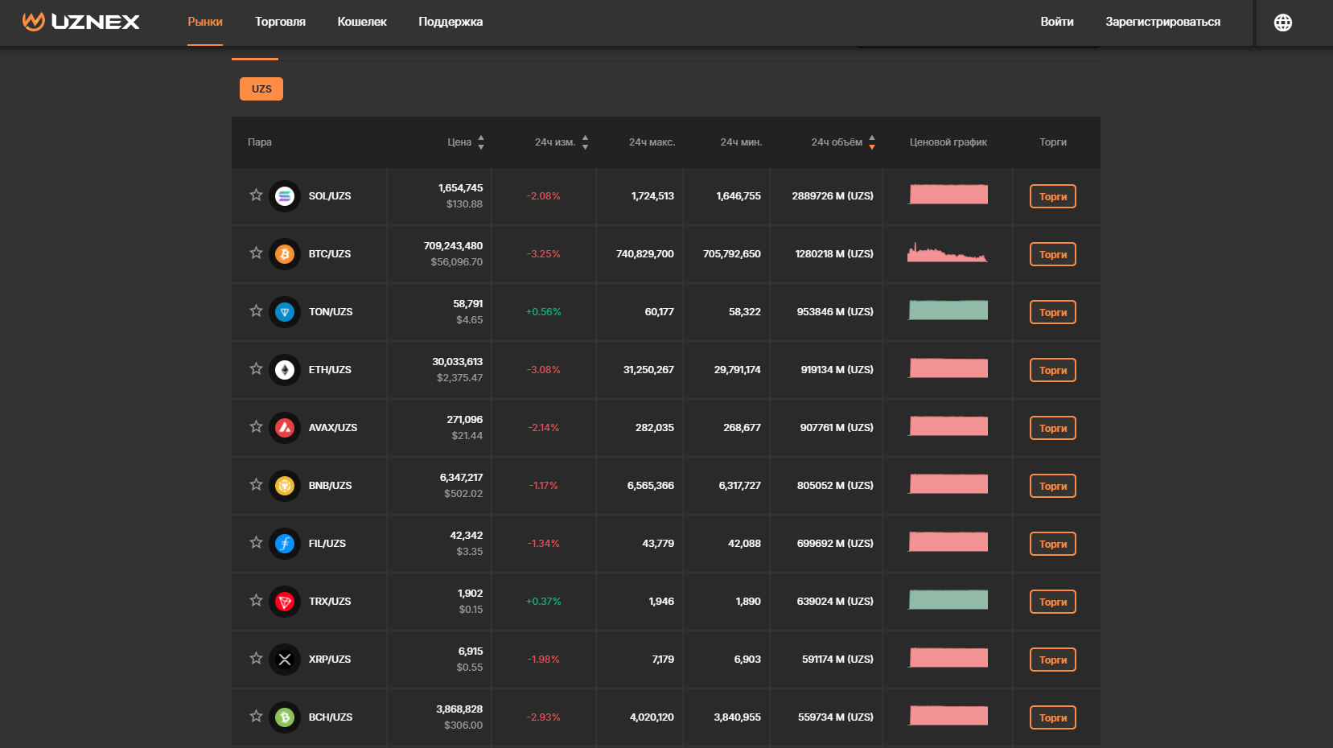Viewport: 1333px width, 748px height.
Task: Open Торги for the BTC/UZS pair
Action: [x=1052, y=253]
